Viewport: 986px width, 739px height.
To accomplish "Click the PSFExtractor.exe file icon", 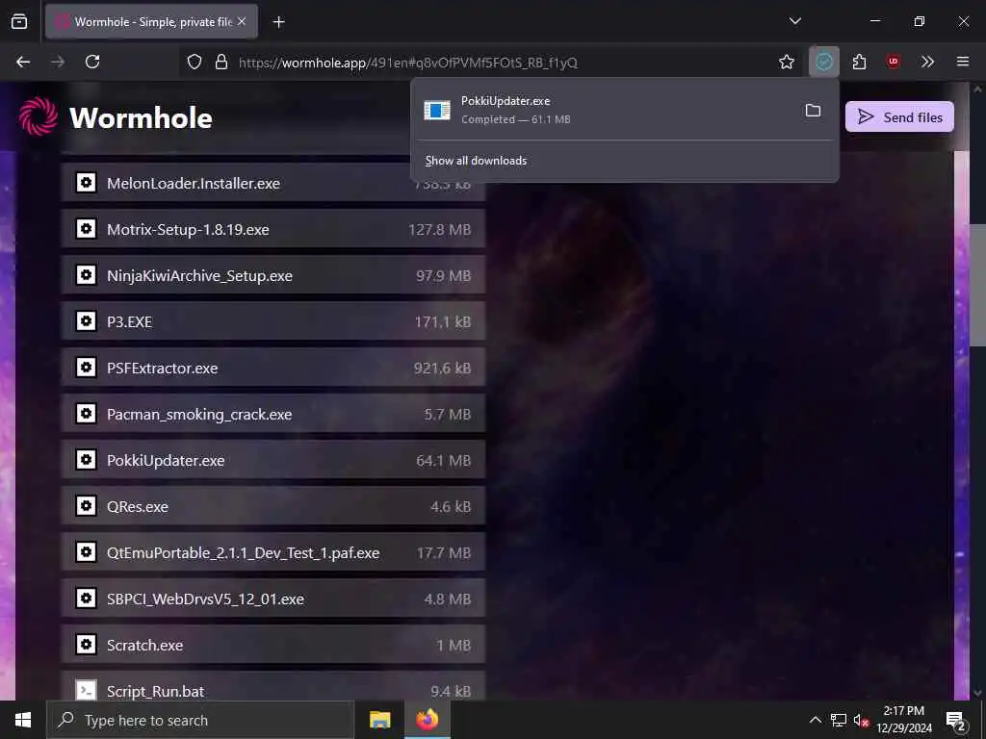I will coord(86,368).
